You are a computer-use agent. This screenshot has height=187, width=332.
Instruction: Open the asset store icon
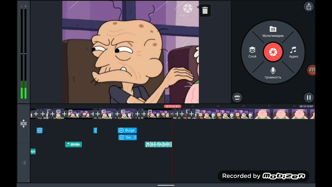[x=237, y=97]
